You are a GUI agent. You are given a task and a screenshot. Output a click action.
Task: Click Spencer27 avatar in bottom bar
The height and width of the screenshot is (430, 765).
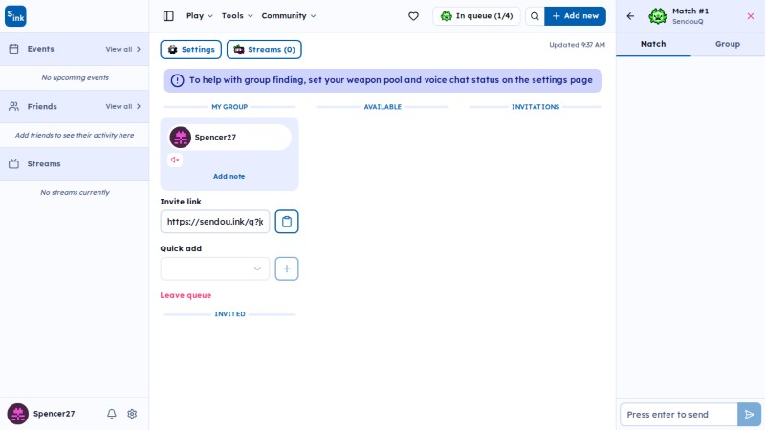click(17, 414)
